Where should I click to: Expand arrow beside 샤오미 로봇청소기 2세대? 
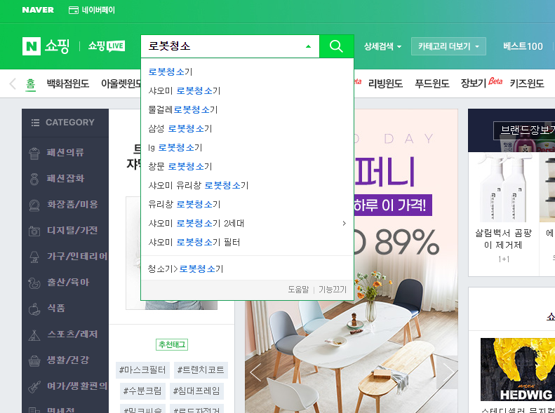tap(344, 224)
